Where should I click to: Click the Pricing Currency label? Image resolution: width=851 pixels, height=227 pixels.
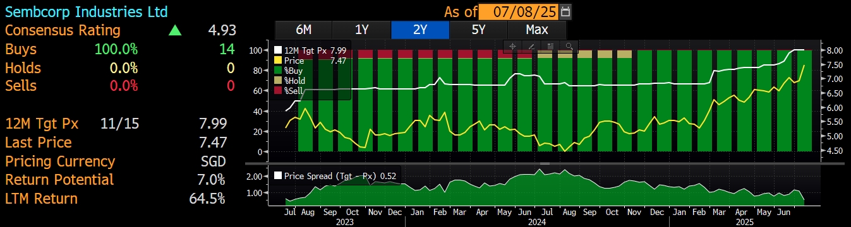coord(60,161)
